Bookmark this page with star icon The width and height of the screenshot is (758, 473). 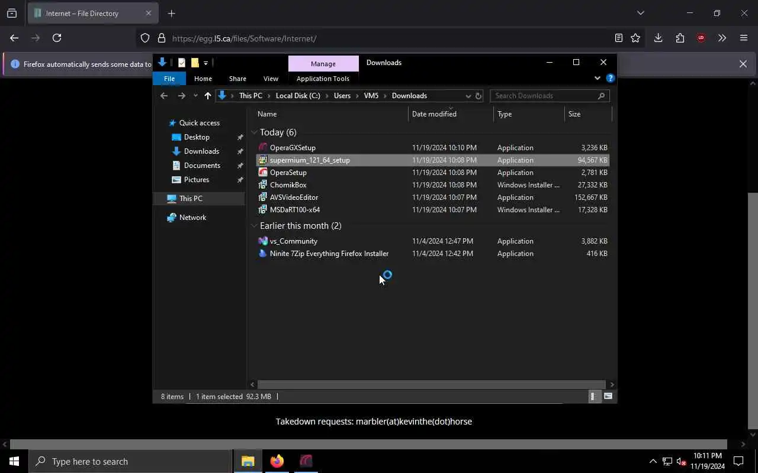click(x=635, y=38)
